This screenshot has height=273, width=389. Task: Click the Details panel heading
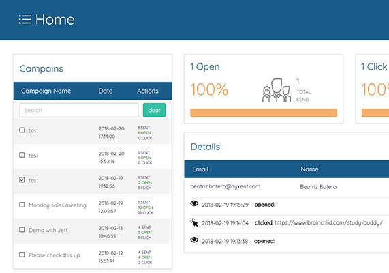pyautogui.click(x=205, y=147)
